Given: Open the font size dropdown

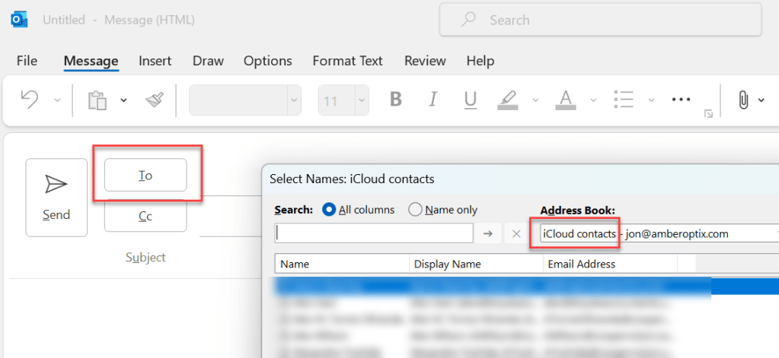Looking at the screenshot, I should 361,100.
